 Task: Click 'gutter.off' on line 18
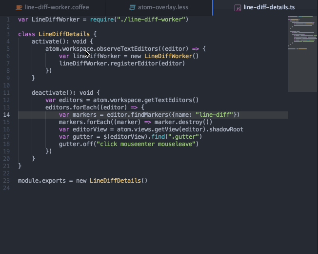click(76, 144)
